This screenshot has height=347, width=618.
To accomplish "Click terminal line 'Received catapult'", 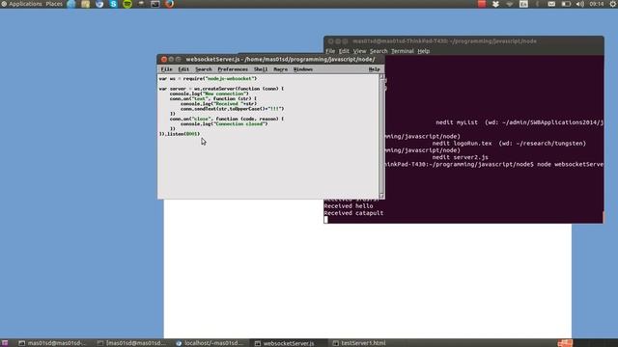I will pos(353,213).
